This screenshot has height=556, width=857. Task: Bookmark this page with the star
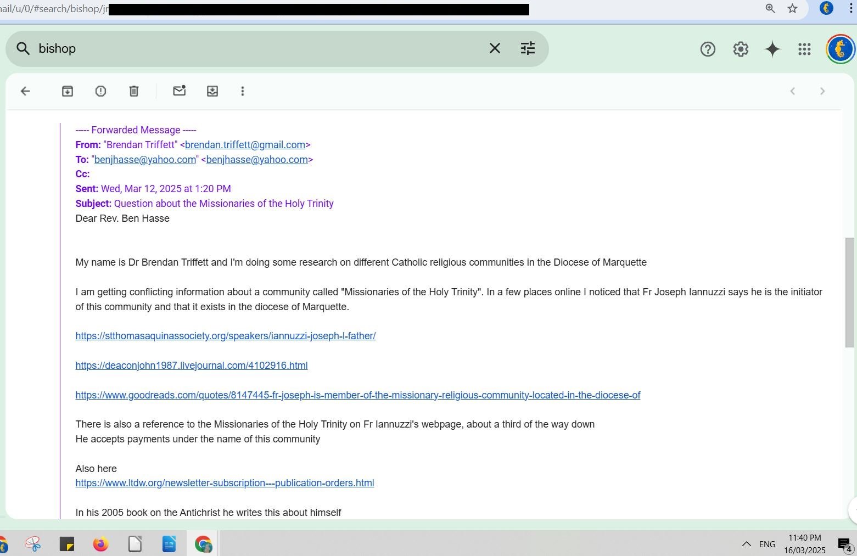[792, 8]
